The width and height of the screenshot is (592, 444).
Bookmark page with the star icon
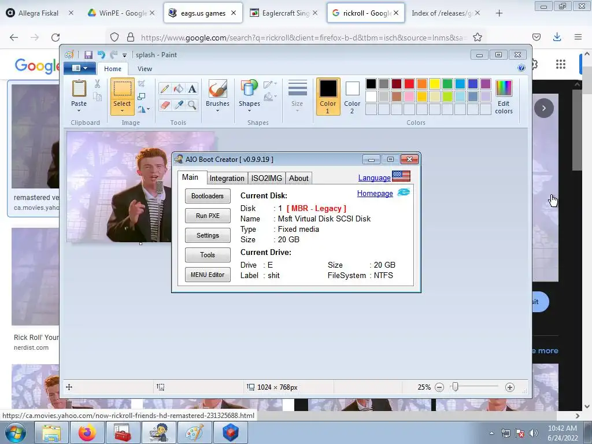pos(477,37)
